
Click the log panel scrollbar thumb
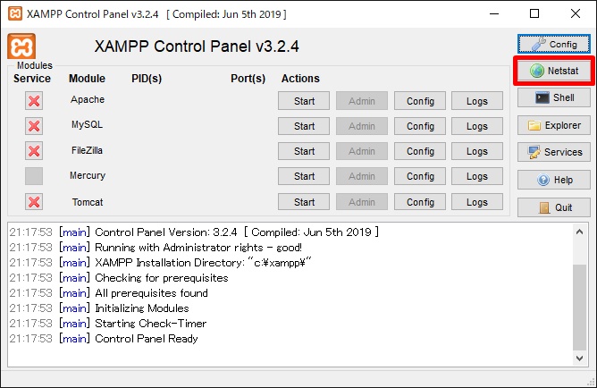tap(579, 307)
